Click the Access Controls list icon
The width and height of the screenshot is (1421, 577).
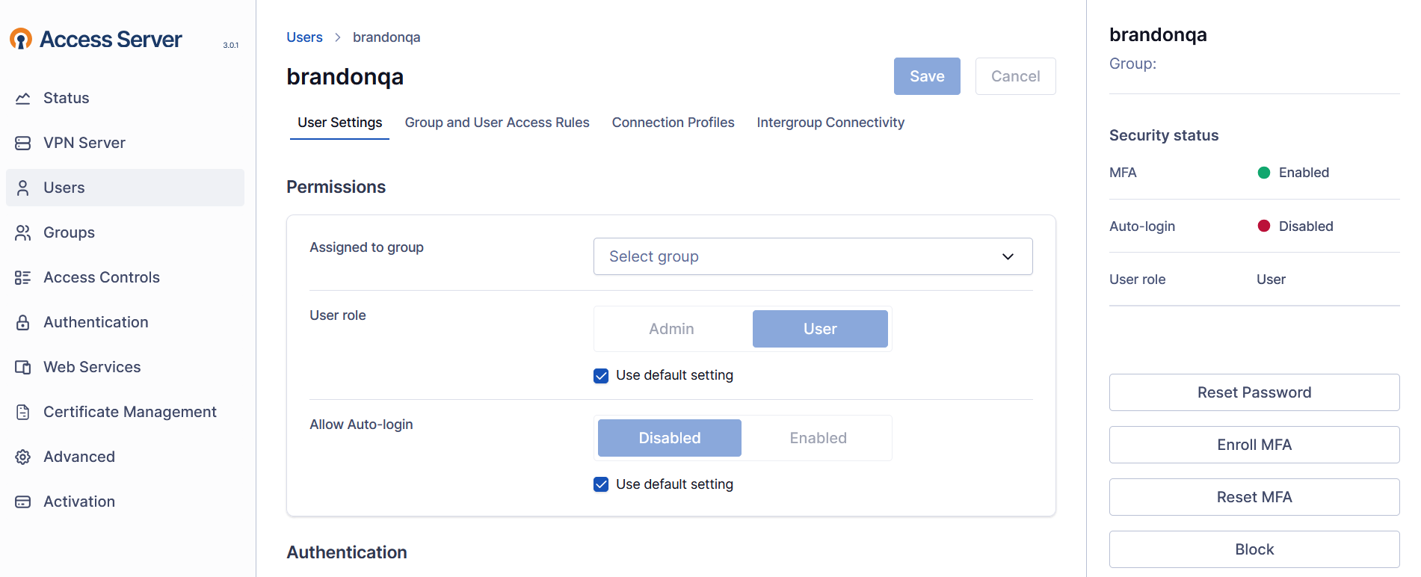(23, 277)
